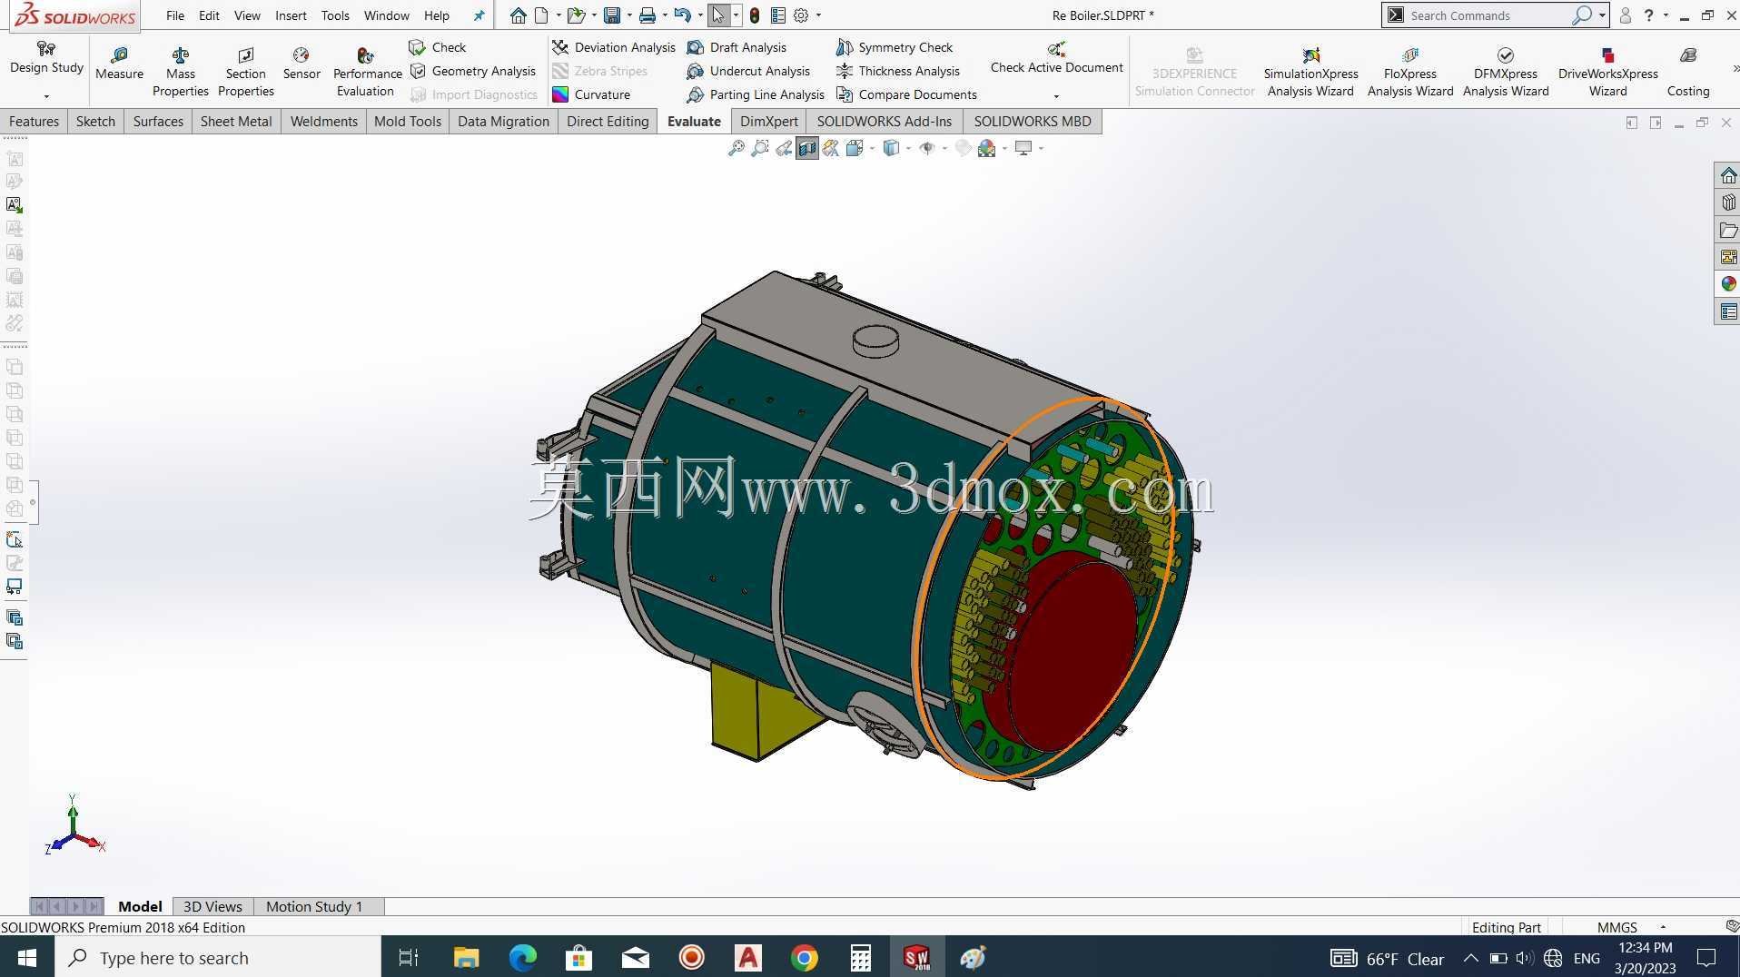The image size is (1740, 977).
Task: Open Compare Documents
Action: pyautogui.click(x=906, y=94)
